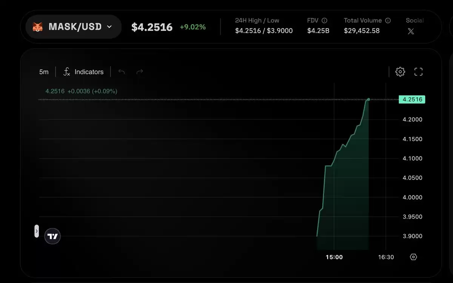
Task: Click the 4.1000 price axis label
Action: click(x=412, y=158)
